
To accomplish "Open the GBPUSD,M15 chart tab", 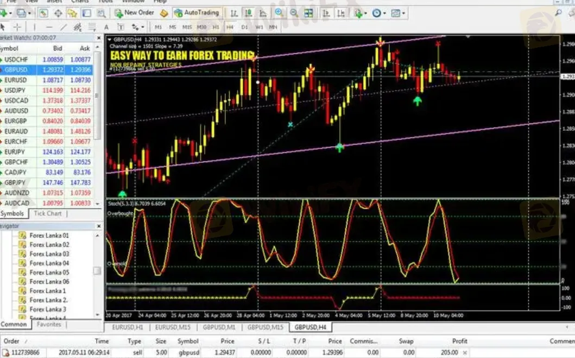I will (265, 327).
